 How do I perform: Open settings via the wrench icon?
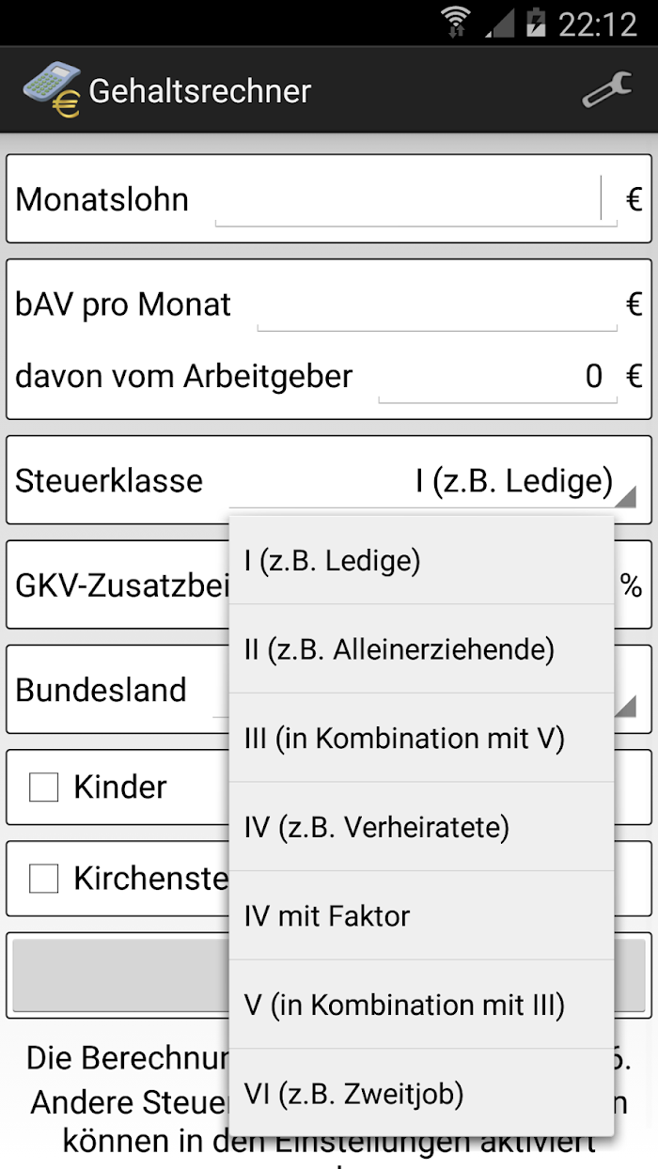point(607,91)
